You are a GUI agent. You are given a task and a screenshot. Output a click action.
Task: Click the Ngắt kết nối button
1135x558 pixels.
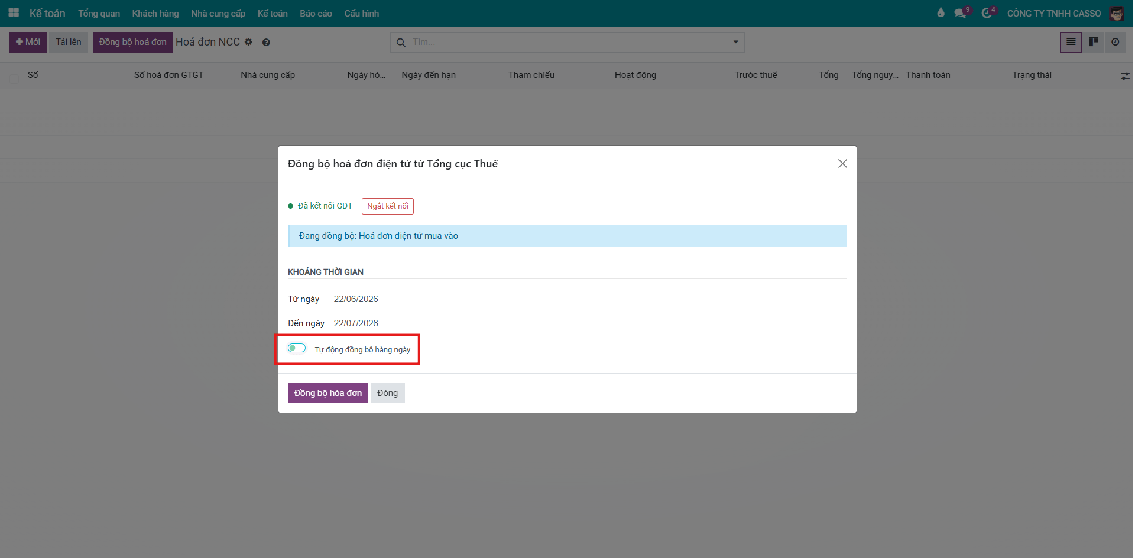point(388,206)
